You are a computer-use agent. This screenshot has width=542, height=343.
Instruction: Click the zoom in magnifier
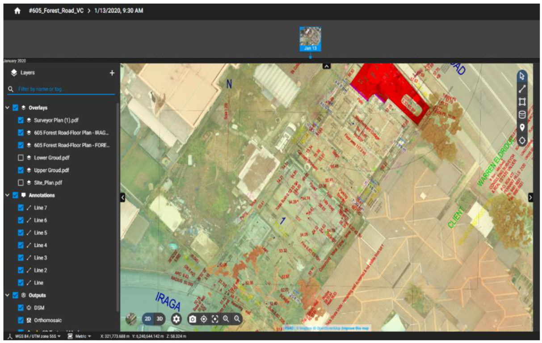[x=226, y=319]
